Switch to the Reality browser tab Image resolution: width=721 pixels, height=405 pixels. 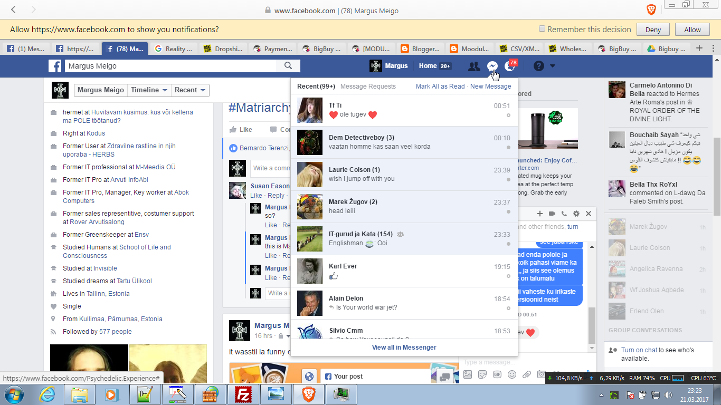[x=173, y=49]
